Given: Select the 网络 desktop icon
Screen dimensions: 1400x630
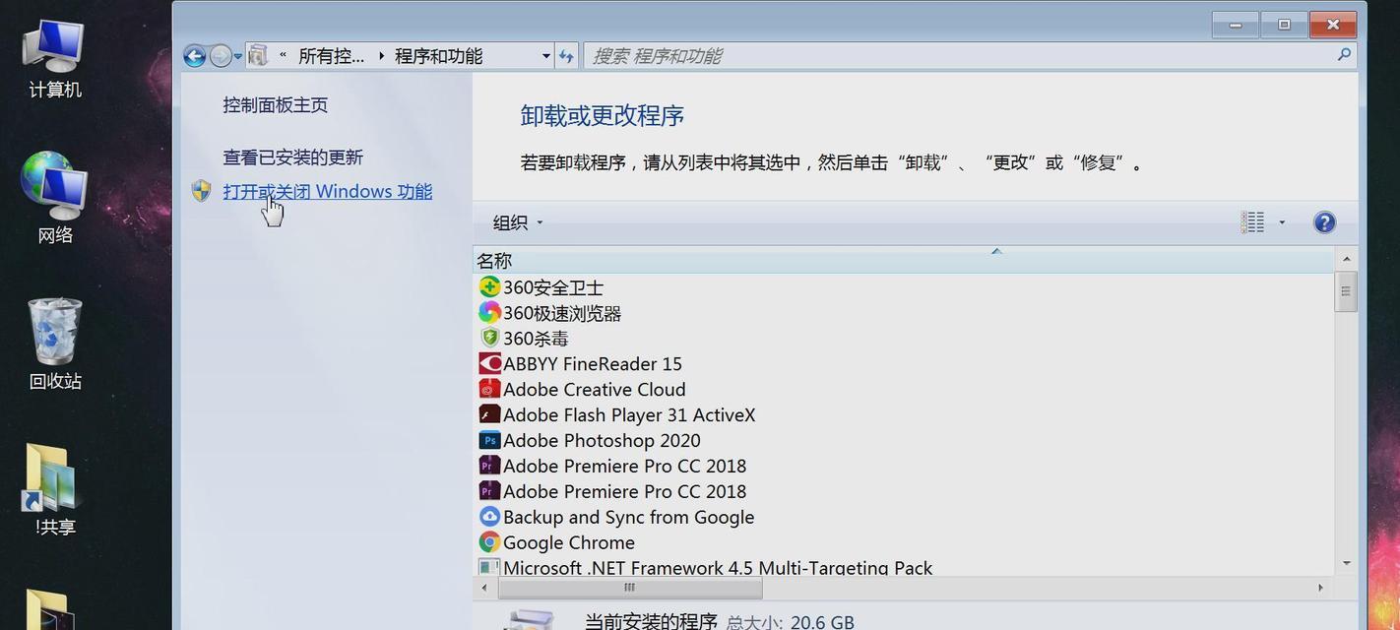Looking at the screenshot, I should [54, 197].
